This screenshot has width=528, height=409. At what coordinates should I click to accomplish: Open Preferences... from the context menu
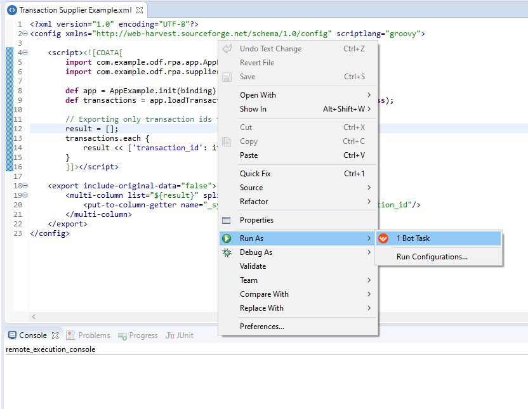pos(298,327)
